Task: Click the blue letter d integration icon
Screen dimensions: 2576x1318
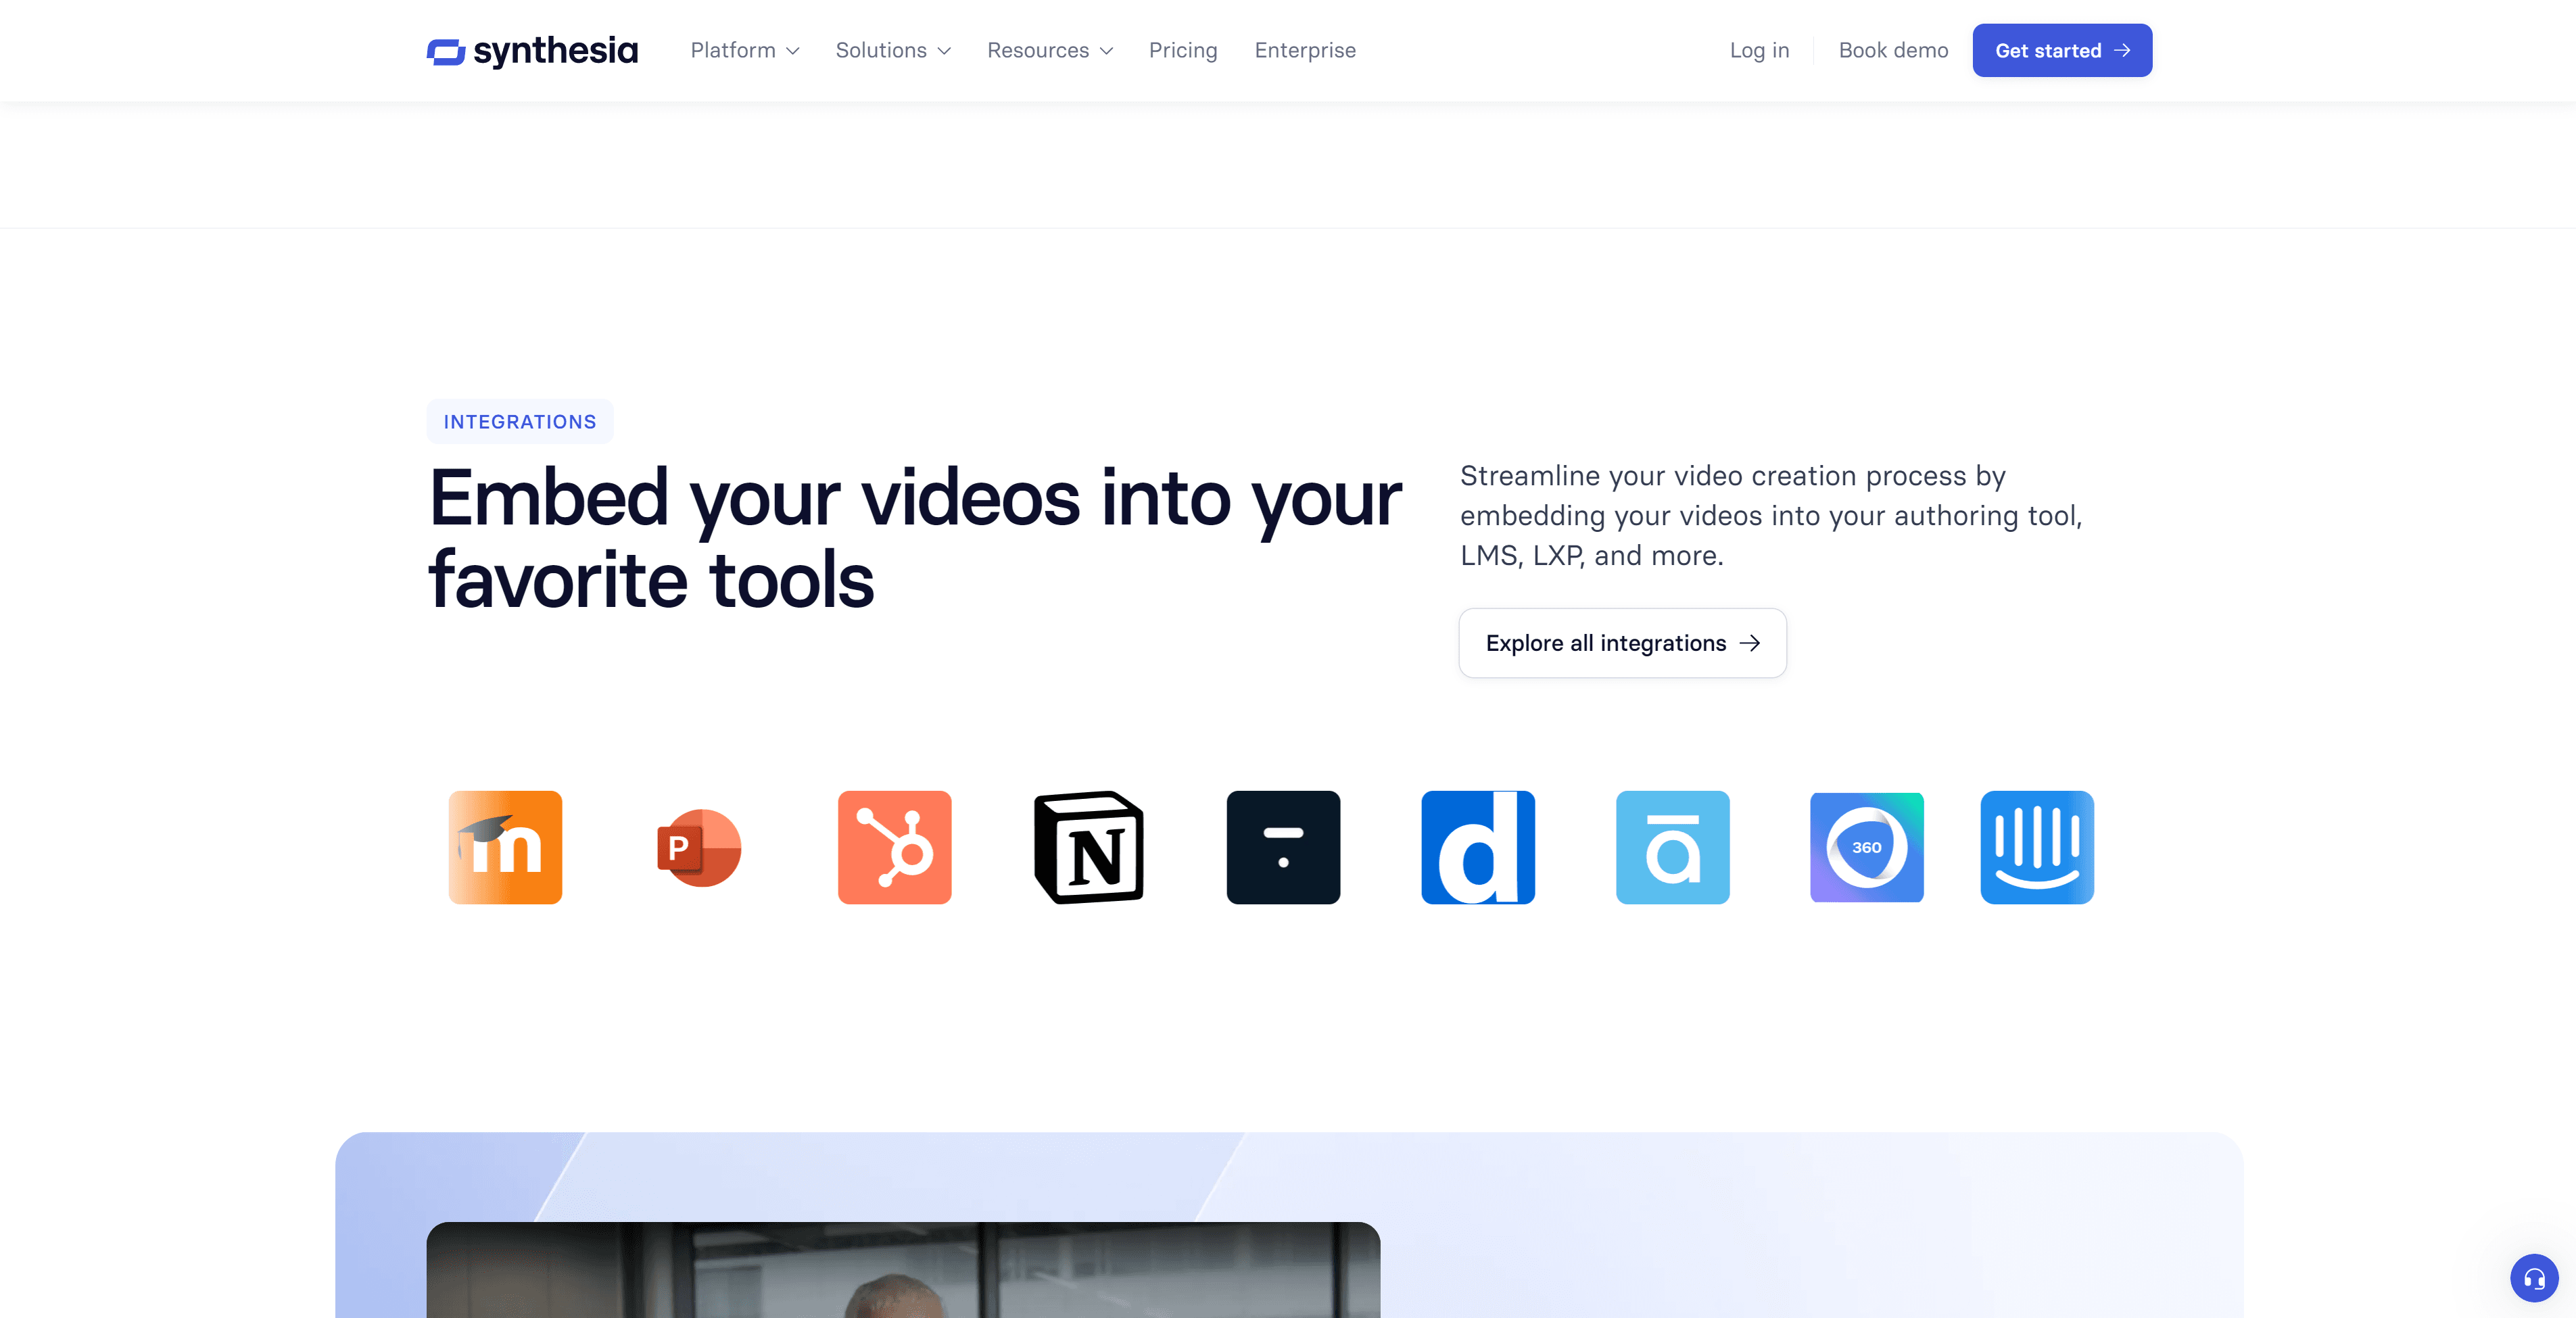Action: point(1477,847)
